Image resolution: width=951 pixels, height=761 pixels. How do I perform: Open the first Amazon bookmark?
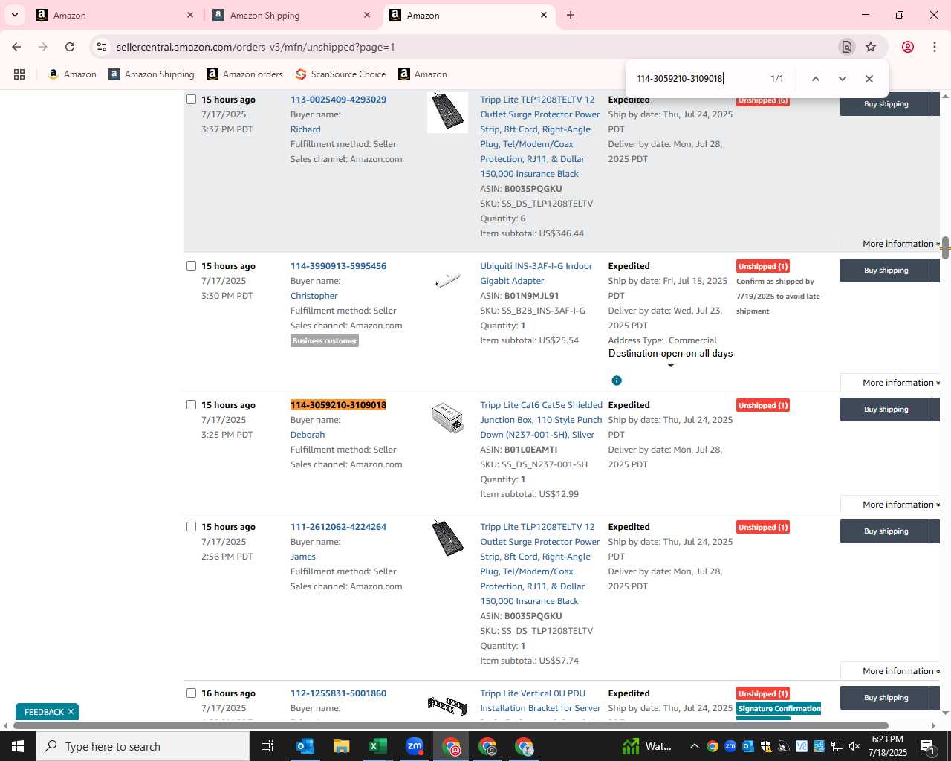[x=72, y=74]
